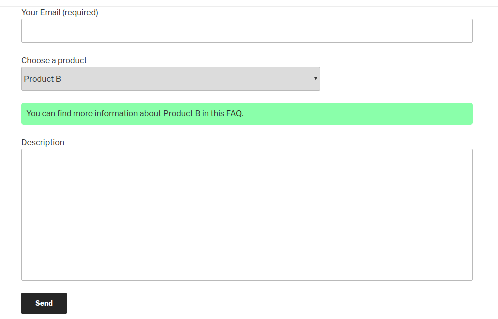The image size is (498, 319).
Task: Click the dropdown arrow on the product select
Action: click(316, 79)
